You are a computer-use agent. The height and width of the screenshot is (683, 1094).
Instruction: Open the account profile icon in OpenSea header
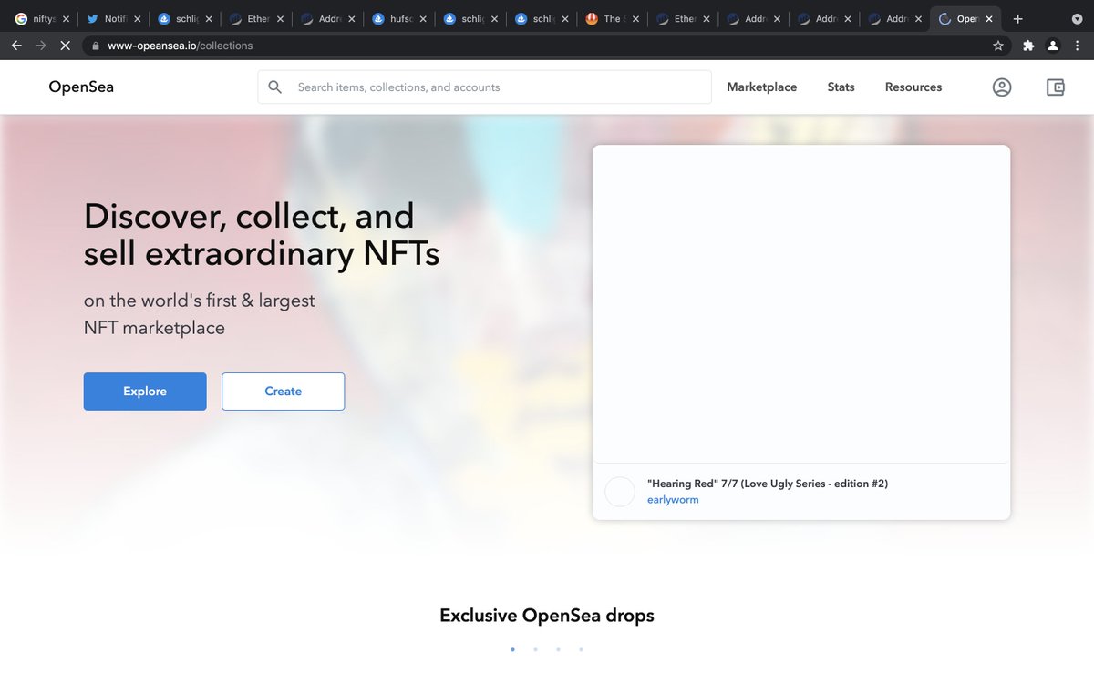1002,87
